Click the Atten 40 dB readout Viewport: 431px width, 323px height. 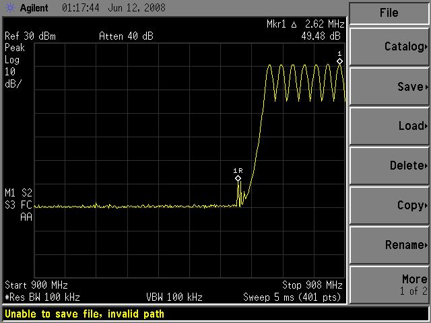[125, 36]
